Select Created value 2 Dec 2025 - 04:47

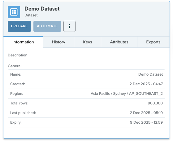pos(146,84)
